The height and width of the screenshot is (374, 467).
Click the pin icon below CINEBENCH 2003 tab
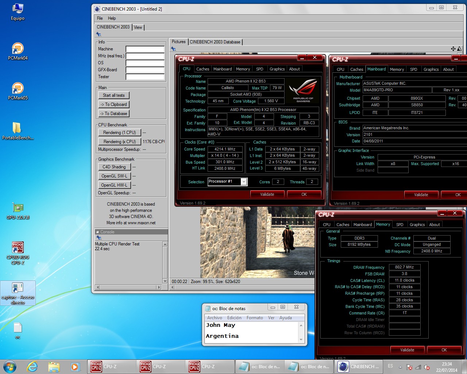[99, 34]
